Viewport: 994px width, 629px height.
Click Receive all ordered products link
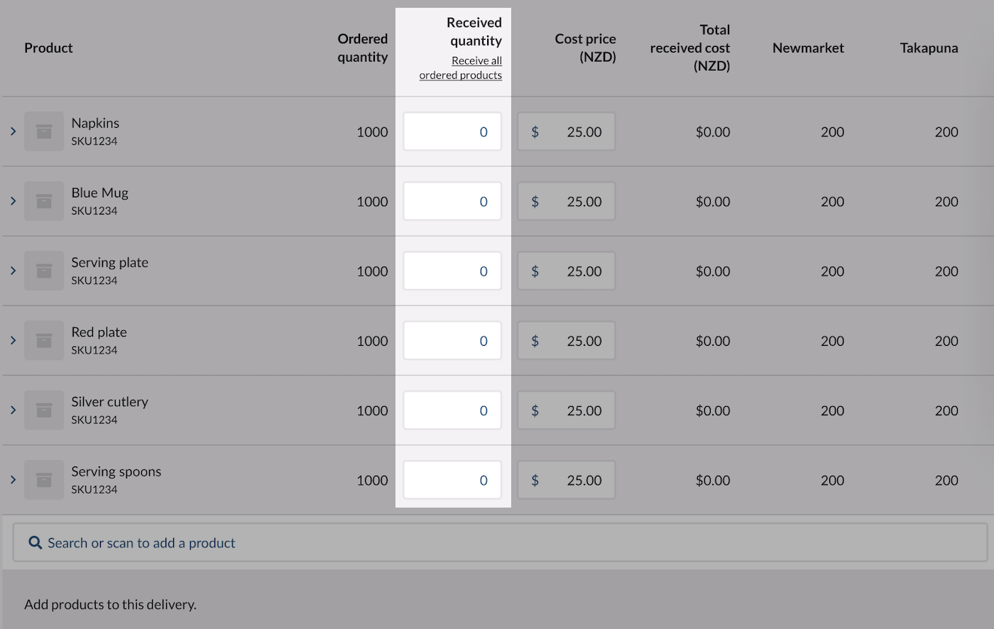[x=461, y=68]
